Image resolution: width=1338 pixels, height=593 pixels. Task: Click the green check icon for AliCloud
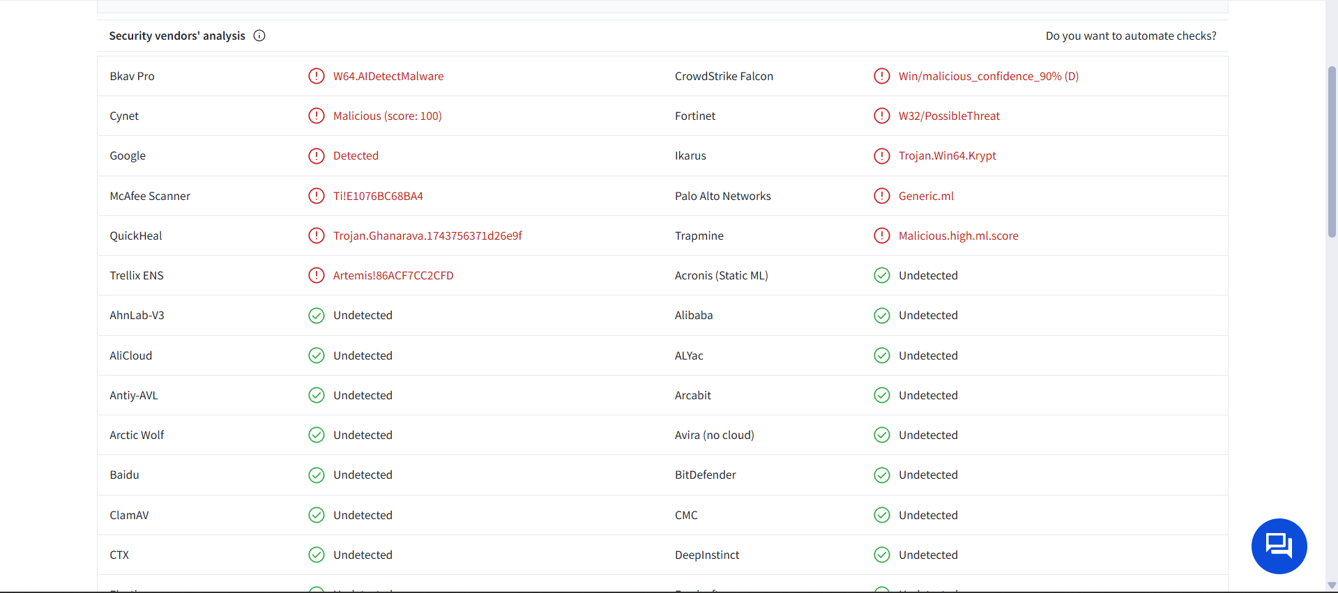click(x=317, y=355)
